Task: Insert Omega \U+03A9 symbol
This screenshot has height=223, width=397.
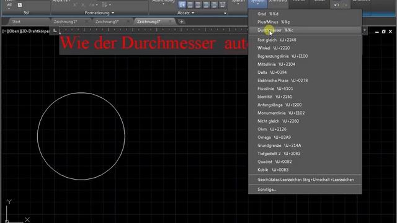Action: (x=305, y=138)
